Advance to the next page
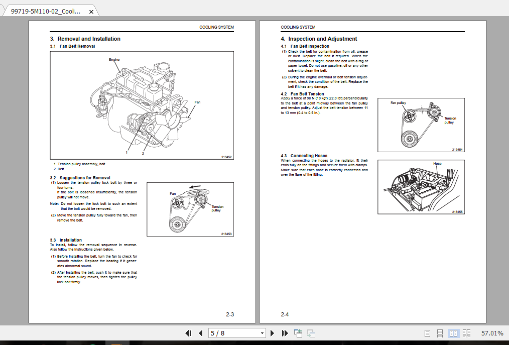Screen dimensions: 509x345 click(272, 333)
